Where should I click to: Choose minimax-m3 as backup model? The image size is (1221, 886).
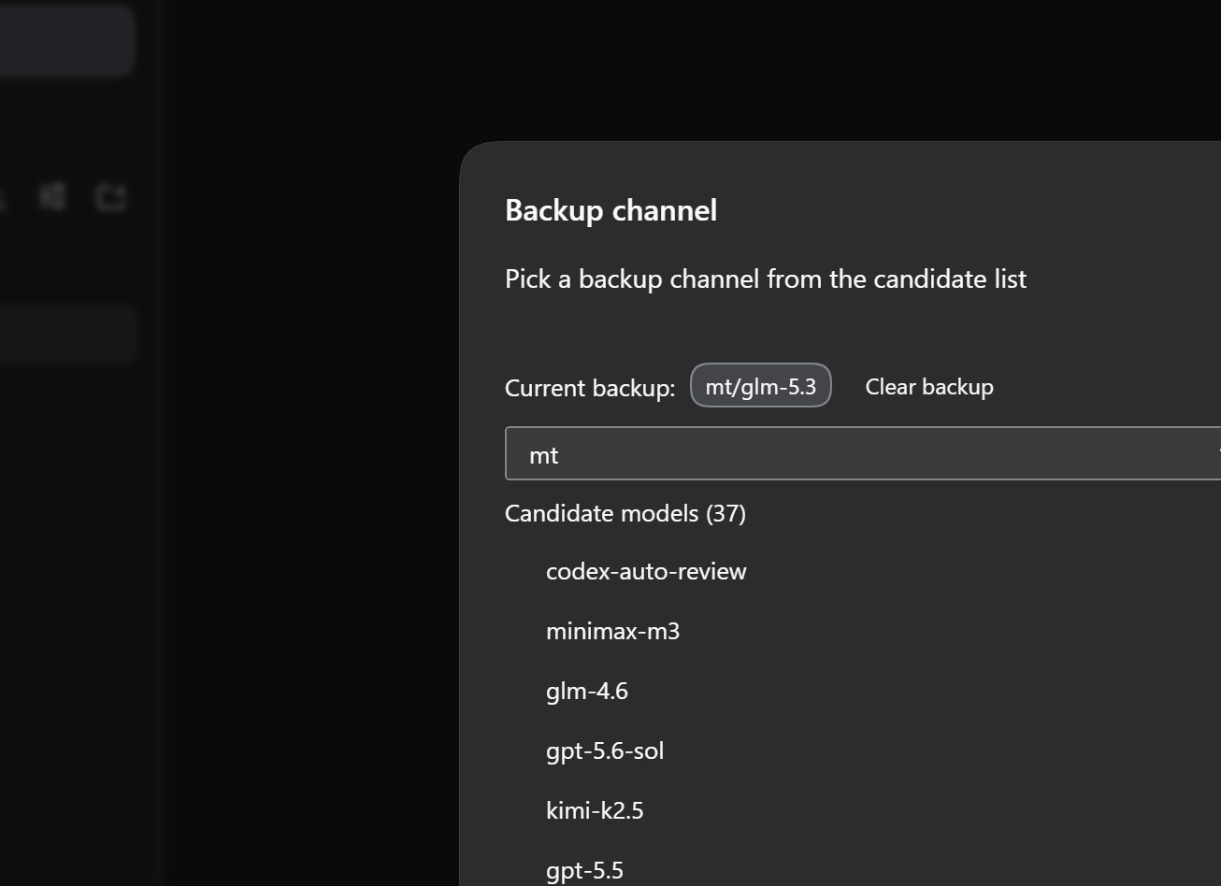coord(612,632)
